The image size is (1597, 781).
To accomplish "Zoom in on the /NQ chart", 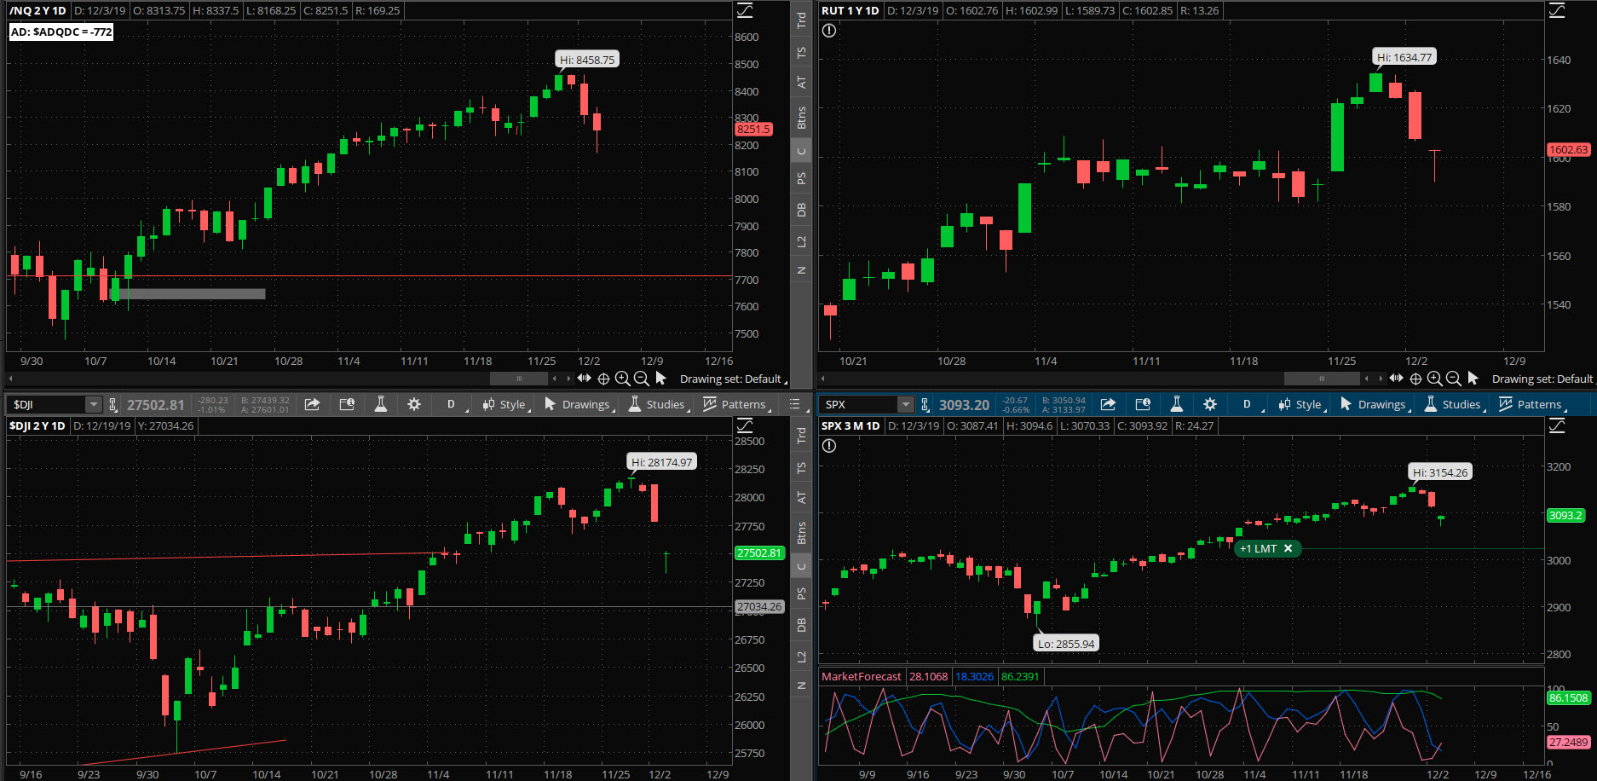I will (x=623, y=379).
